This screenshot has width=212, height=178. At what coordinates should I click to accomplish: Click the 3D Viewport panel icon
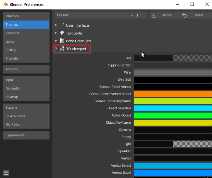62,49
